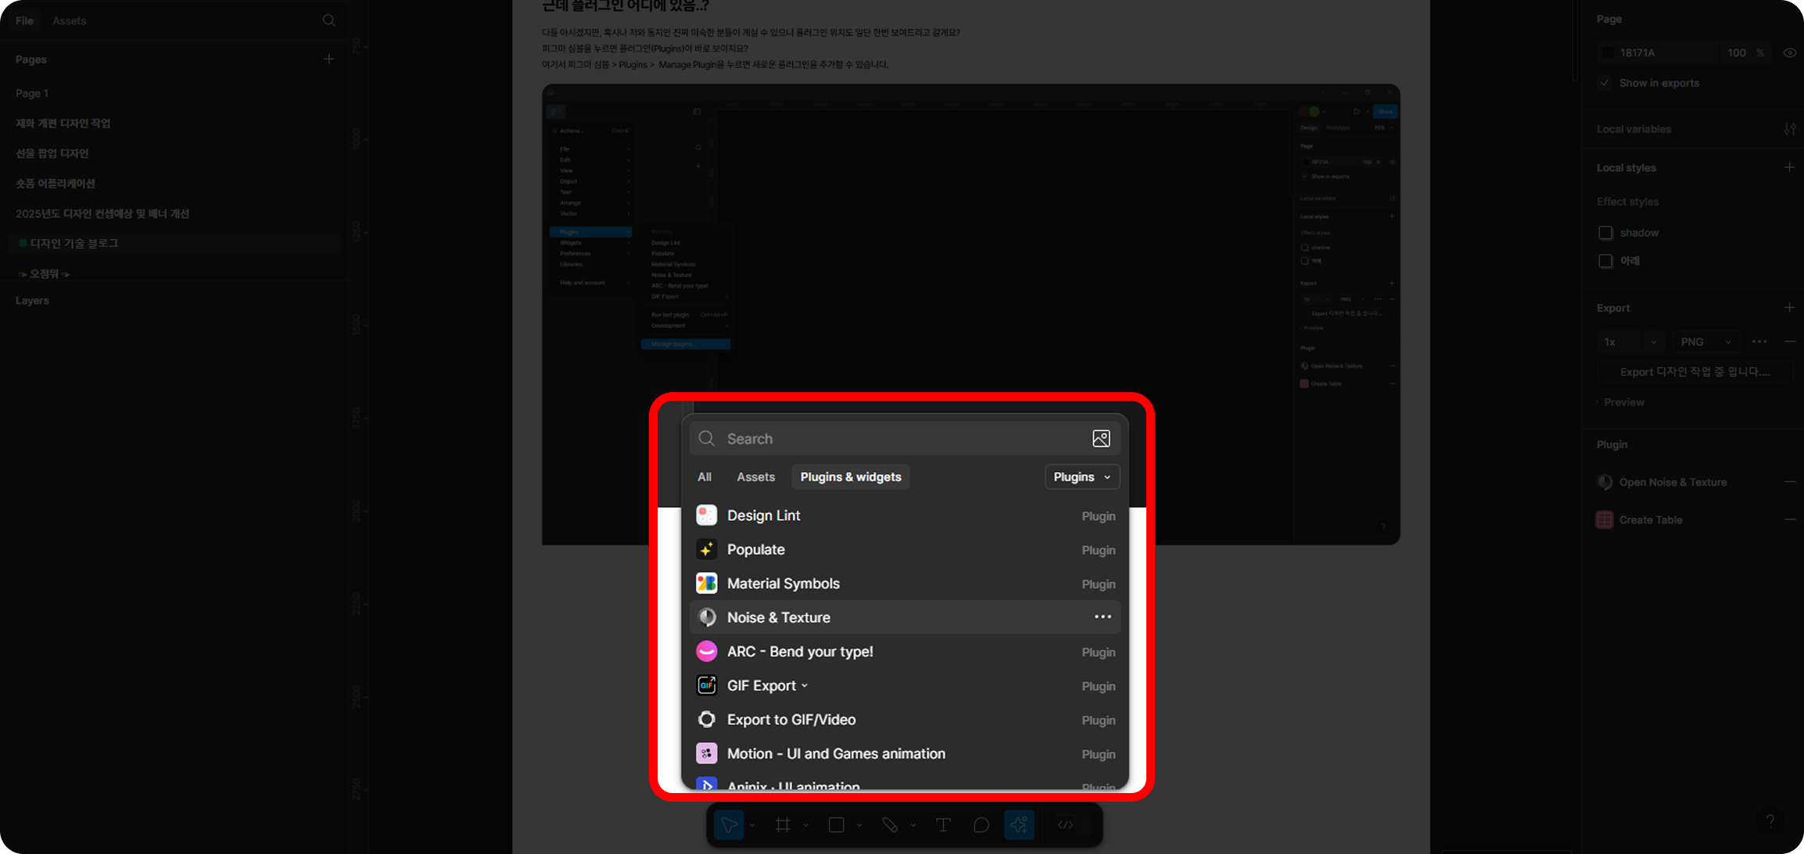Select the Rectangle shape tool

[x=836, y=825]
